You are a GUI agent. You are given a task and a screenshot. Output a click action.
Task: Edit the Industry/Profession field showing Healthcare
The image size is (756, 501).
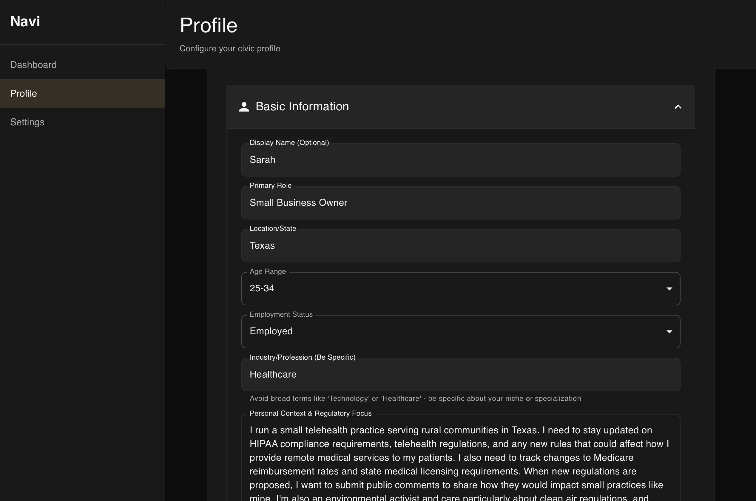click(x=460, y=374)
